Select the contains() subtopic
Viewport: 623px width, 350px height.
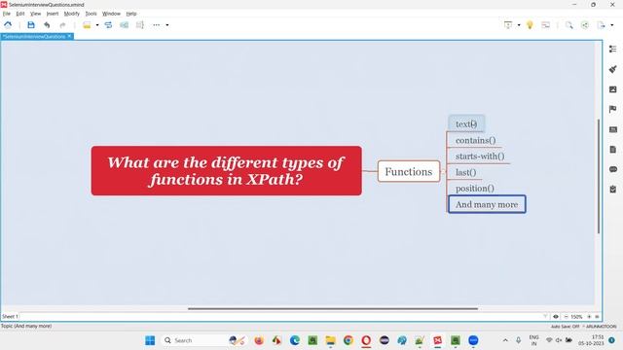coord(476,140)
